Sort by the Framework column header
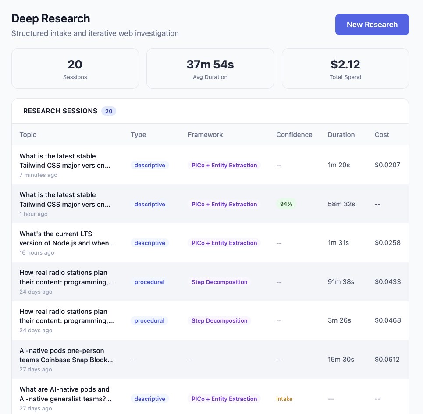 [x=205, y=135]
